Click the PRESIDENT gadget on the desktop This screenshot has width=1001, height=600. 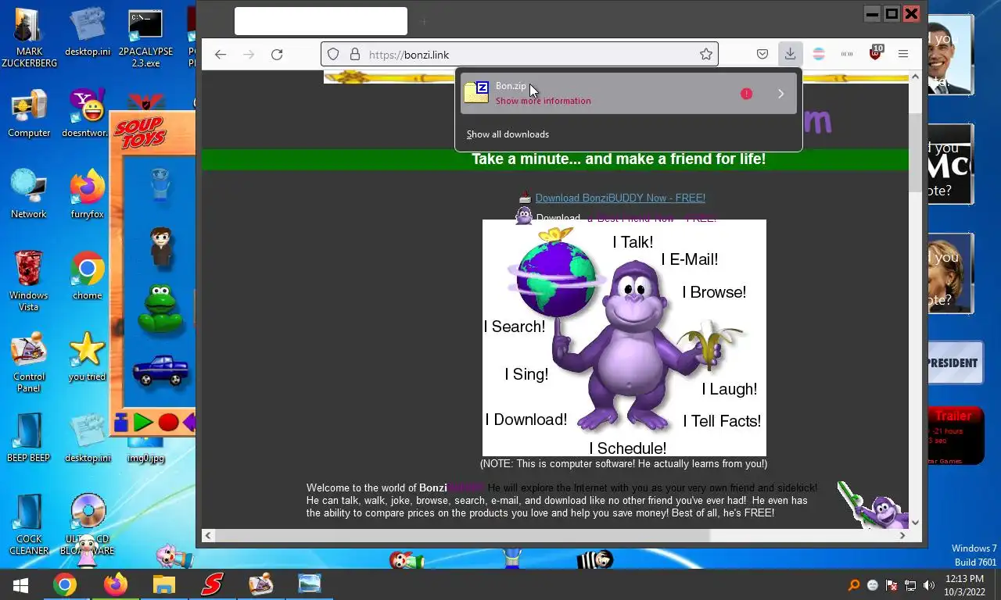955,362
